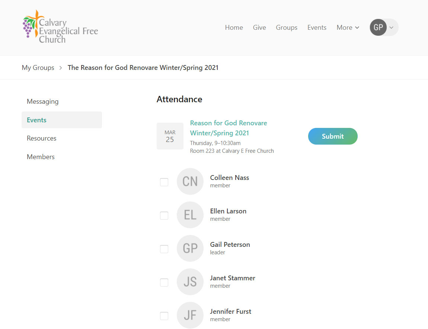Screen dimensions: 428x329
Task: Open Resources in the sidebar
Action: pyautogui.click(x=42, y=138)
